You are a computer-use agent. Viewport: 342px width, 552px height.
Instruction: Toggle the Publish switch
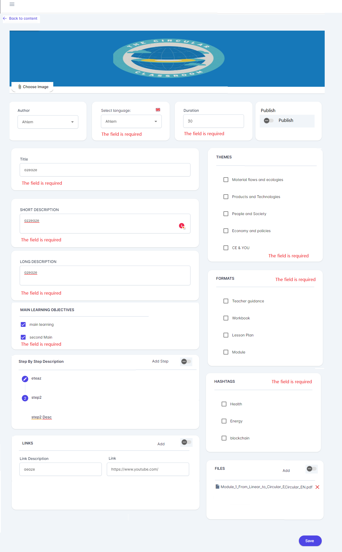pyautogui.click(x=268, y=121)
